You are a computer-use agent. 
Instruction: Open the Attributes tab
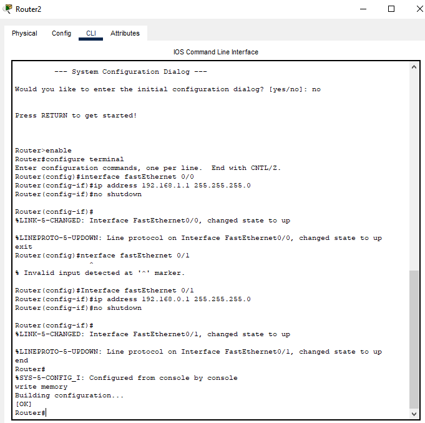(125, 33)
